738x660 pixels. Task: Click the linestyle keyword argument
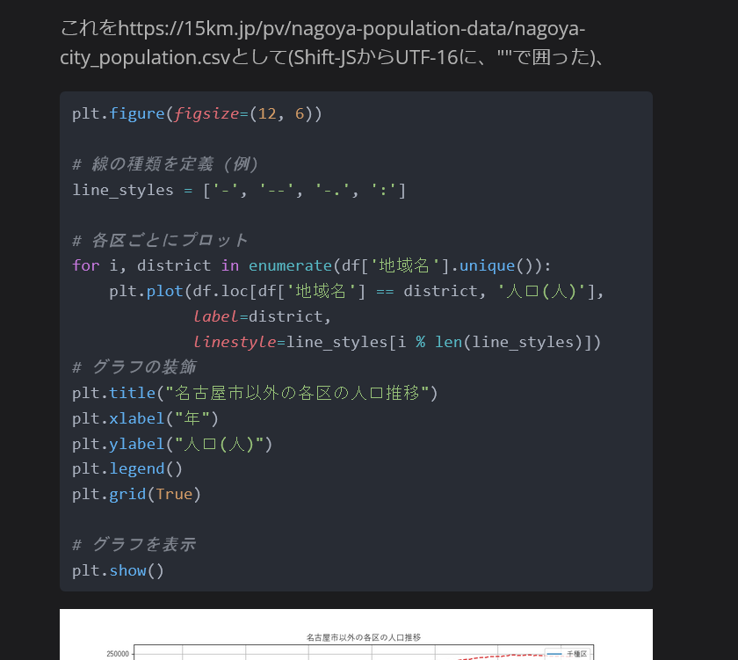pos(235,341)
